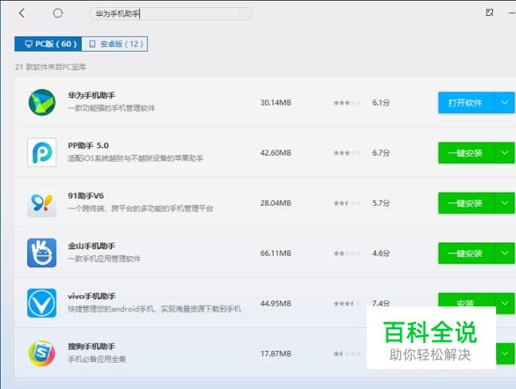Viewport: 516px width, 389px height.
Task: Open the vivo手机助手 title link
Action: (x=92, y=296)
